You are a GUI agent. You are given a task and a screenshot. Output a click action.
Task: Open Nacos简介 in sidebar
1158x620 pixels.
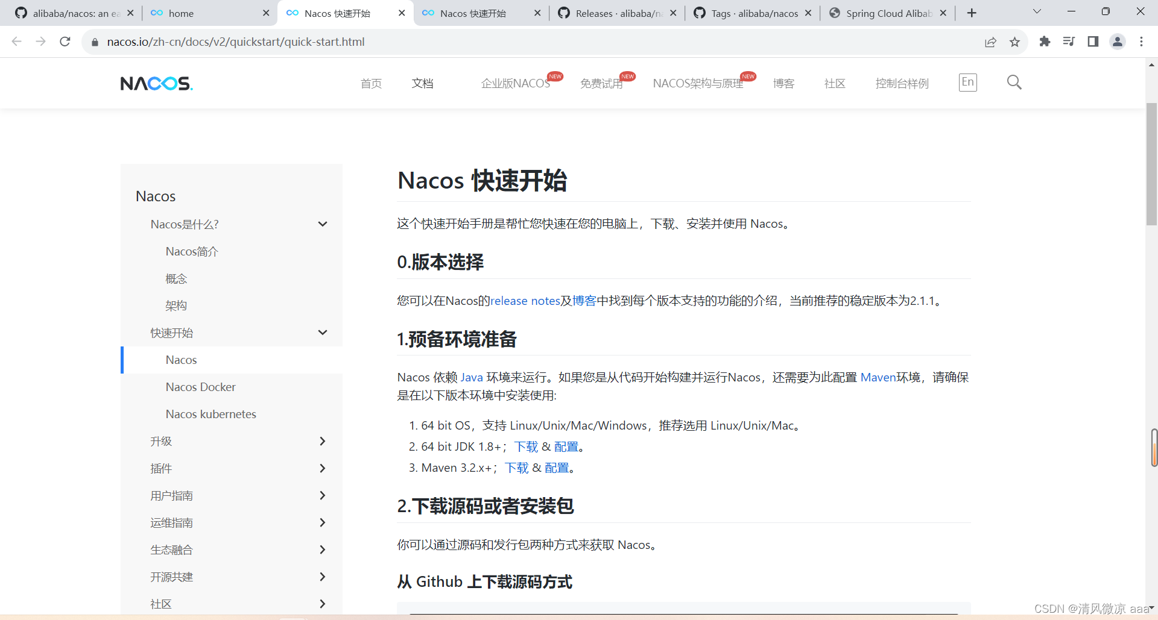(x=192, y=251)
